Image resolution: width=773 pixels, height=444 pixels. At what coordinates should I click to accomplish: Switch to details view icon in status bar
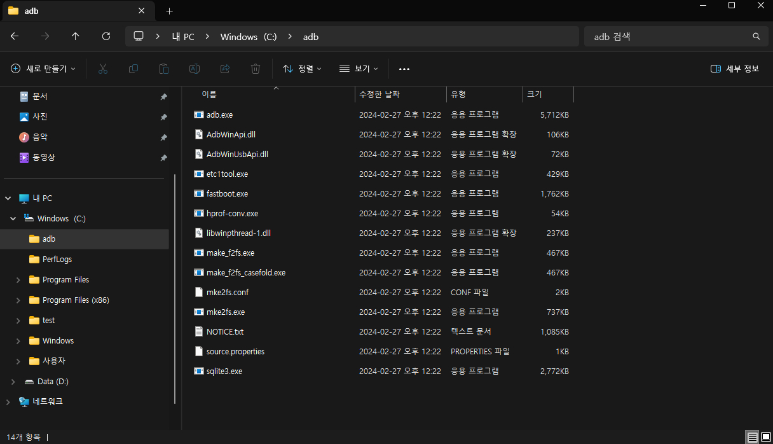coord(752,437)
